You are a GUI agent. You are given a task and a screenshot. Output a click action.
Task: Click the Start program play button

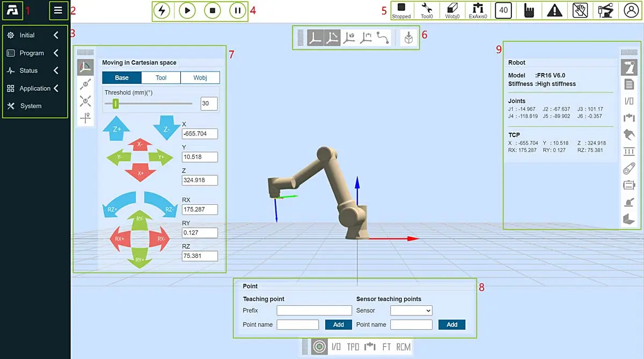pyautogui.click(x=187, y=11)
